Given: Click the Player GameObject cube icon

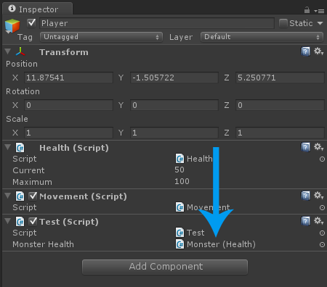Looking at the screenshot, I should point(12,26).
